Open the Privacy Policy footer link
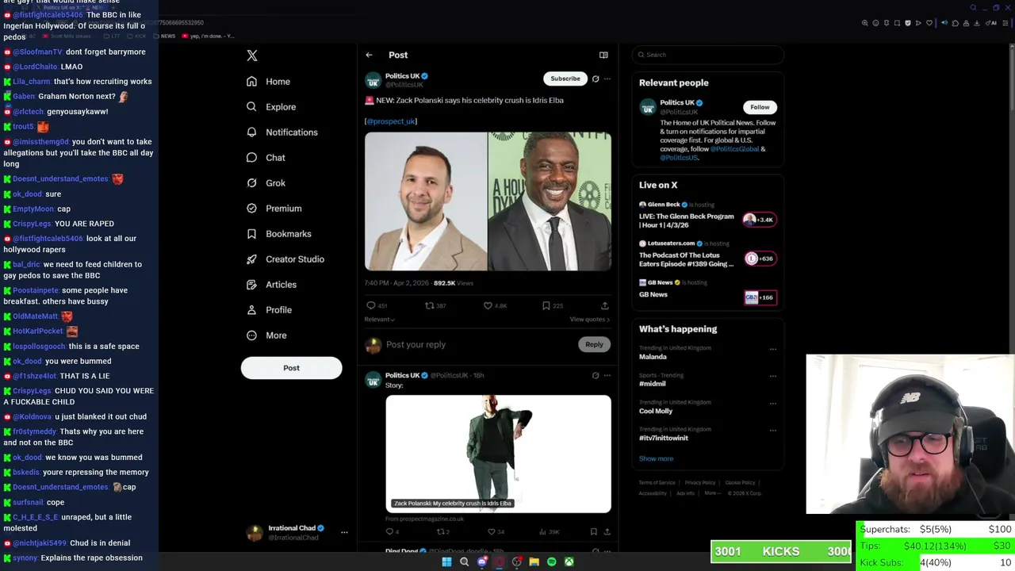Image resolution: width=1015 pixels, height=571 pixels. point(700,483)
